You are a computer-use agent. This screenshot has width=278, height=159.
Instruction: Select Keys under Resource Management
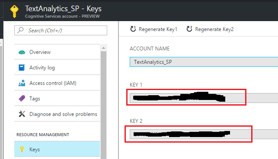57,149
